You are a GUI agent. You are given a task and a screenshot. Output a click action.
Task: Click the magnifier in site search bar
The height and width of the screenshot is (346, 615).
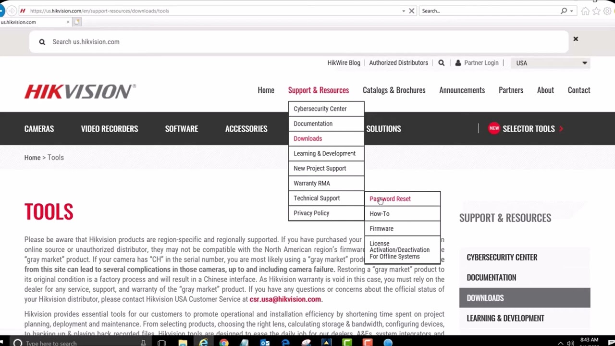pyautogui.click(x=42, y=42)
